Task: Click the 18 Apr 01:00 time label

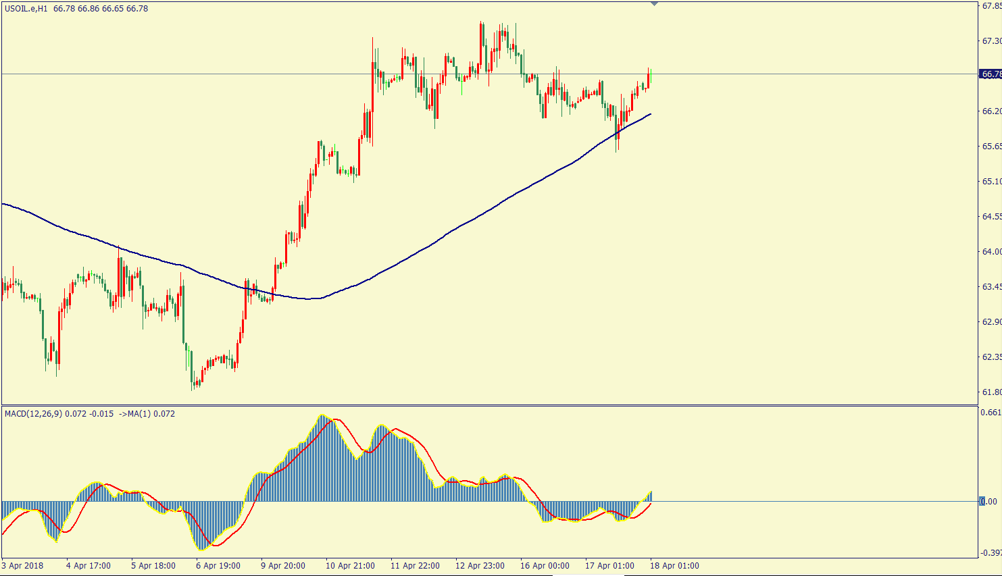Action: click(x=674, y=566)
